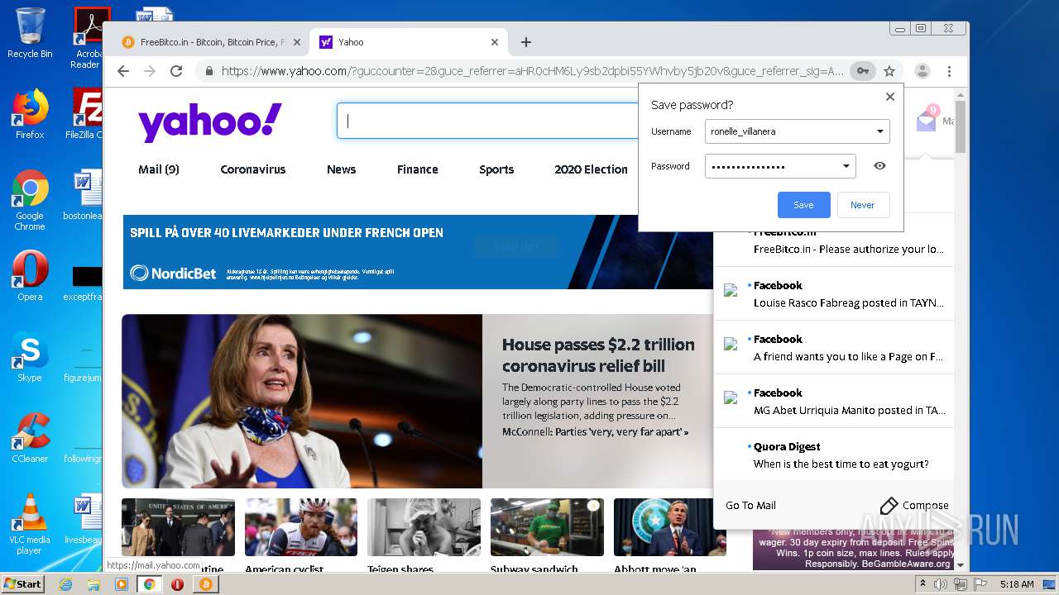The width and height of the screenshot is (1059, 595).
Task: Click the Never button
Action: tap(863, 205)
